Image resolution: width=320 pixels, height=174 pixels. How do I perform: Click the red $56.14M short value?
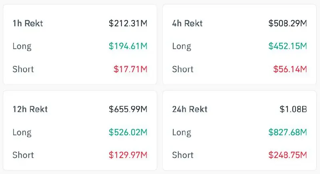click(x=290, y=69)
